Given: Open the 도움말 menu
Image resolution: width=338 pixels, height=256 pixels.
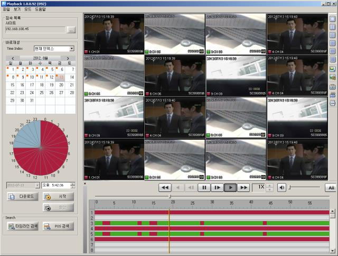Looking at the screenshot, I should pyautogui.click(x=41, y=10).
